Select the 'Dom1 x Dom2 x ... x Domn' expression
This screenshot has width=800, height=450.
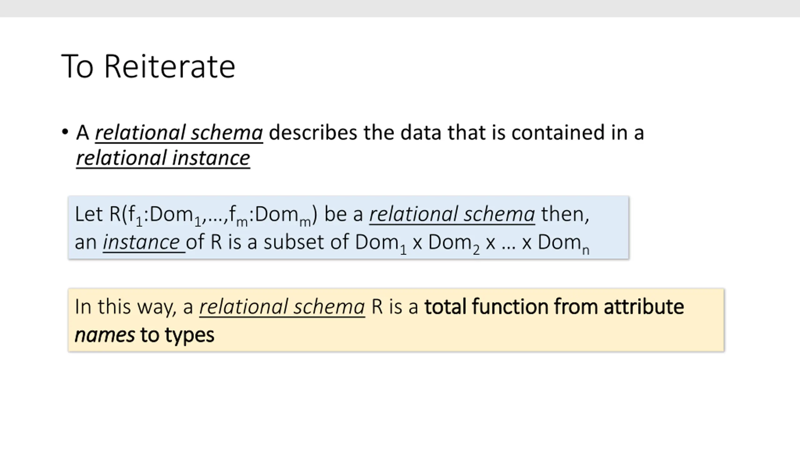[x=472, y=243]
